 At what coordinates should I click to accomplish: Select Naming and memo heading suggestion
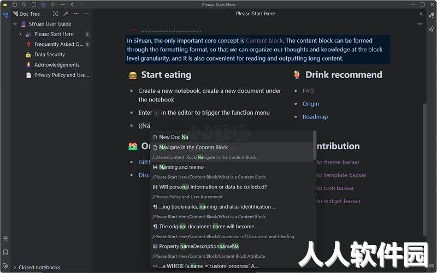[232, 172]
